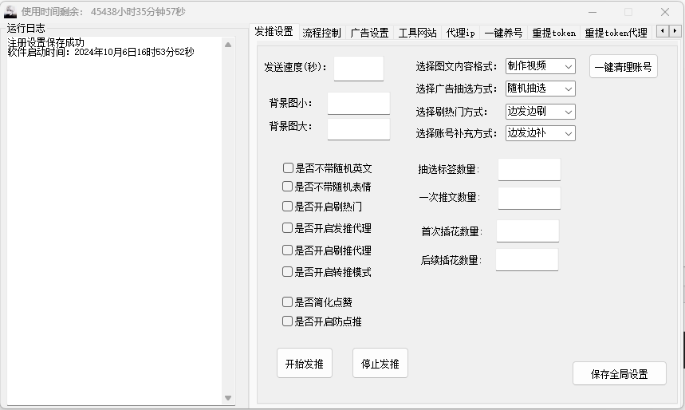
Task: Click the app icon in title bar
Action: [x=10, y=12]
